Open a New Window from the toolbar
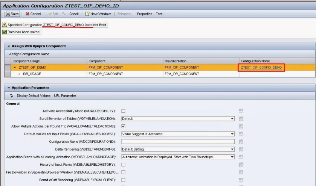The width and height of the screenshot is (316, 186). (x=98, y=14)
